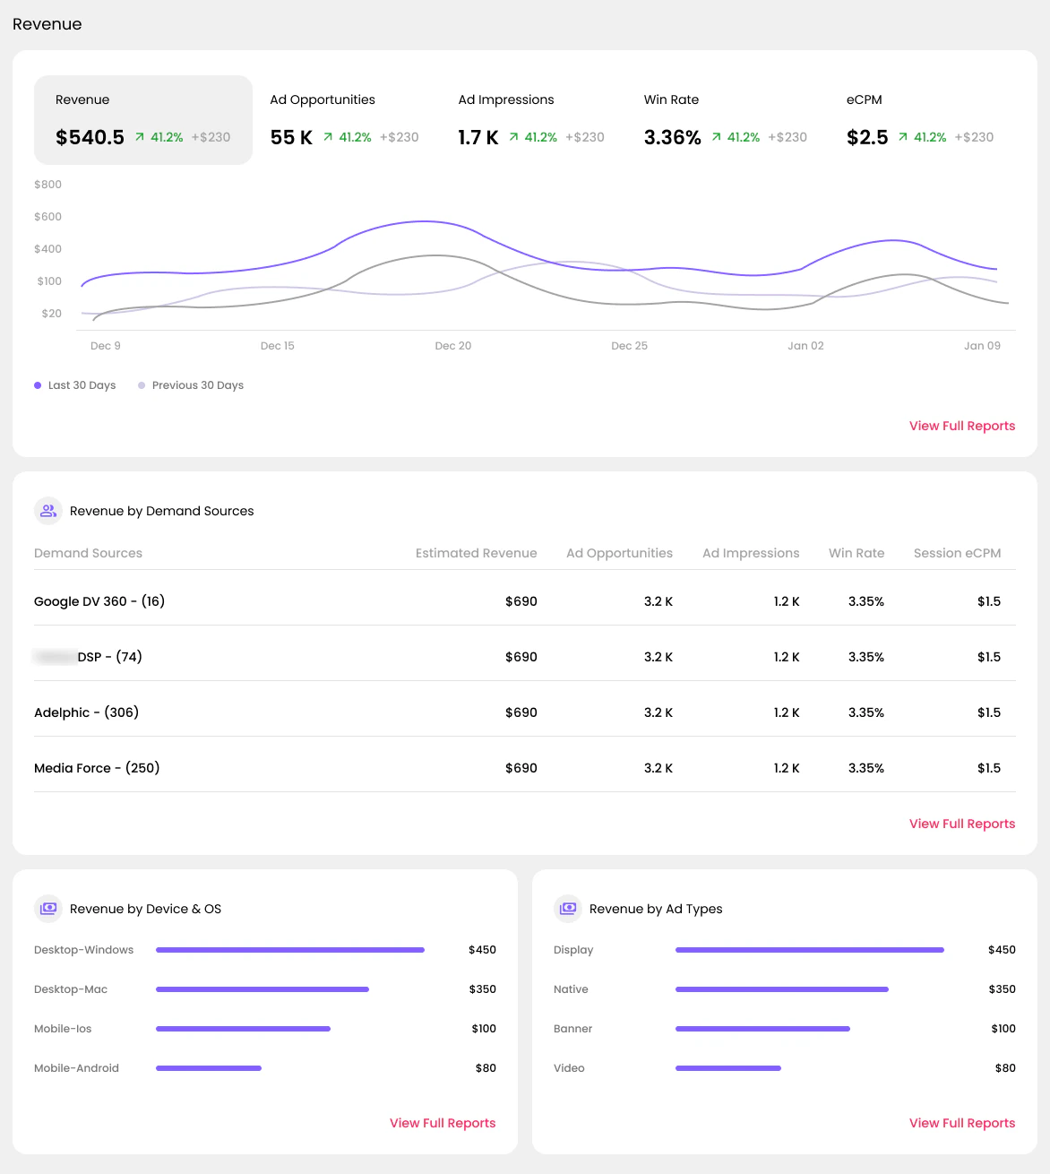Click the 3.35% win rate in Media Force row
Image resolution: width=1050 pixels, height=1174 pixels.
click(x=866, y=768)
